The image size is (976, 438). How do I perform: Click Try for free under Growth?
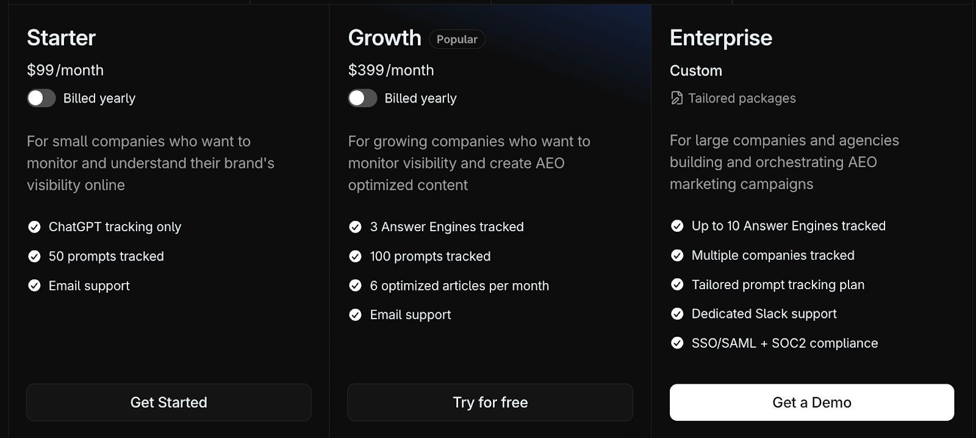[x=490, y=402]
